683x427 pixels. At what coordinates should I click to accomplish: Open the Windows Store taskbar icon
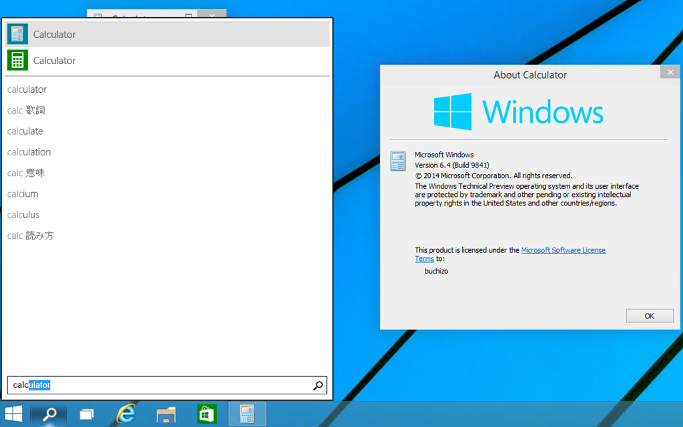[x=207, y=414]
